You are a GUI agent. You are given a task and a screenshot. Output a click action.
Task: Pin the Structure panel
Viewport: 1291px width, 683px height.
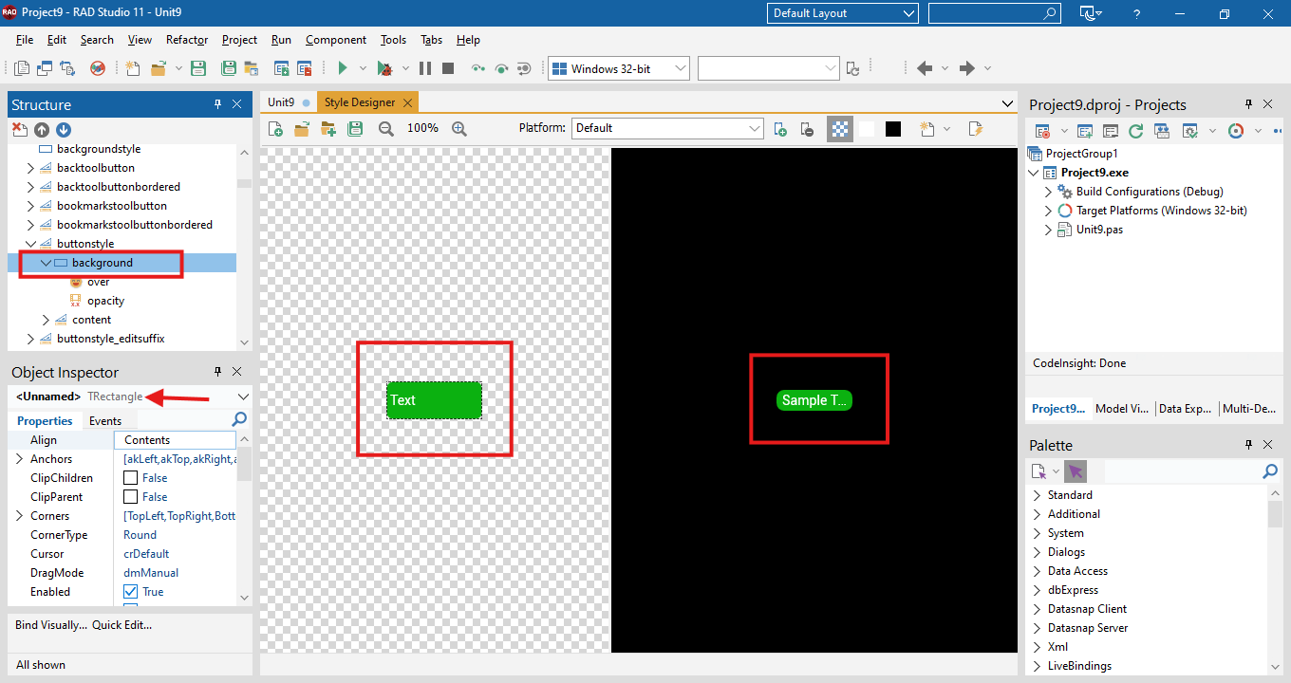tap(217, 104)
